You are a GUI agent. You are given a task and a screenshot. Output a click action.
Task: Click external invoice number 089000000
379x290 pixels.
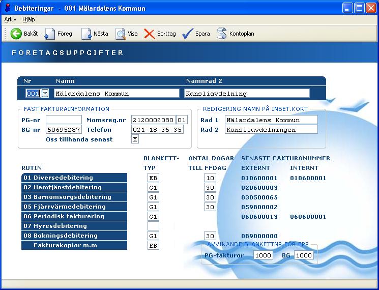(259, 236)
